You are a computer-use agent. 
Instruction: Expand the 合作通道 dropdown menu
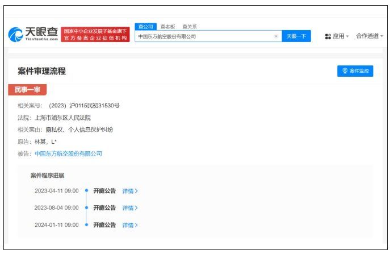(x=370, y=36)
